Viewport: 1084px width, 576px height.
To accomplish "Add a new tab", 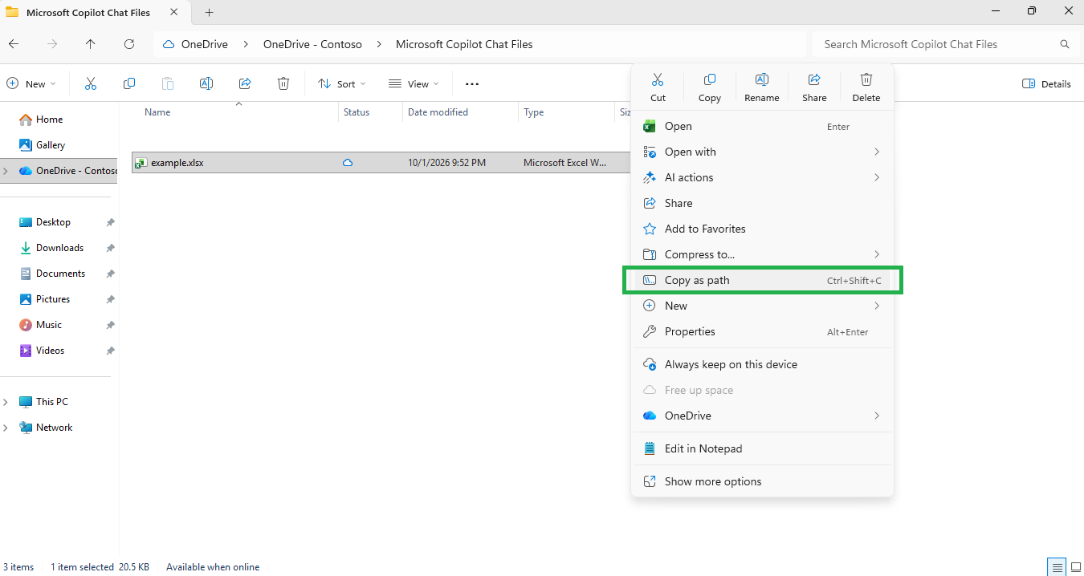I will [x=210, y=12].
